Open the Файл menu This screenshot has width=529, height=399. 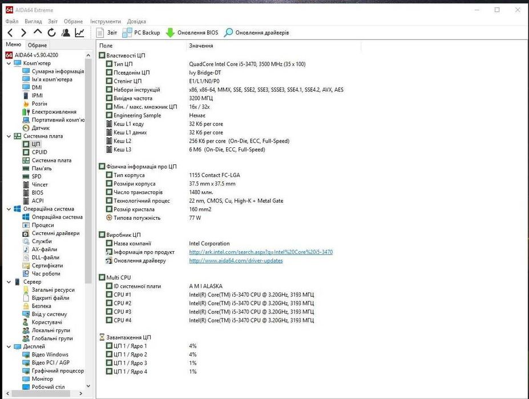pos(12,21)
